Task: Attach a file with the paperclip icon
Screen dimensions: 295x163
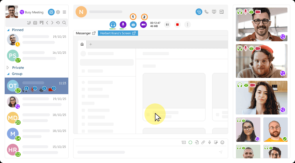Action: tap(203, 142)
